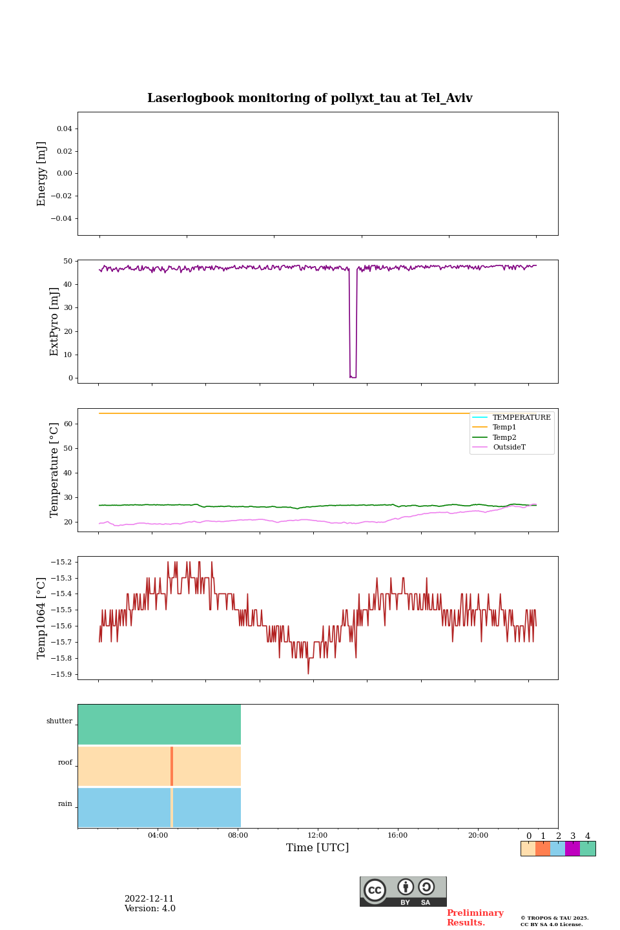Click the plot title Laserlogbook monitoring text
Viewport: 620px width, 930px height.
click(x=310, y=98)
